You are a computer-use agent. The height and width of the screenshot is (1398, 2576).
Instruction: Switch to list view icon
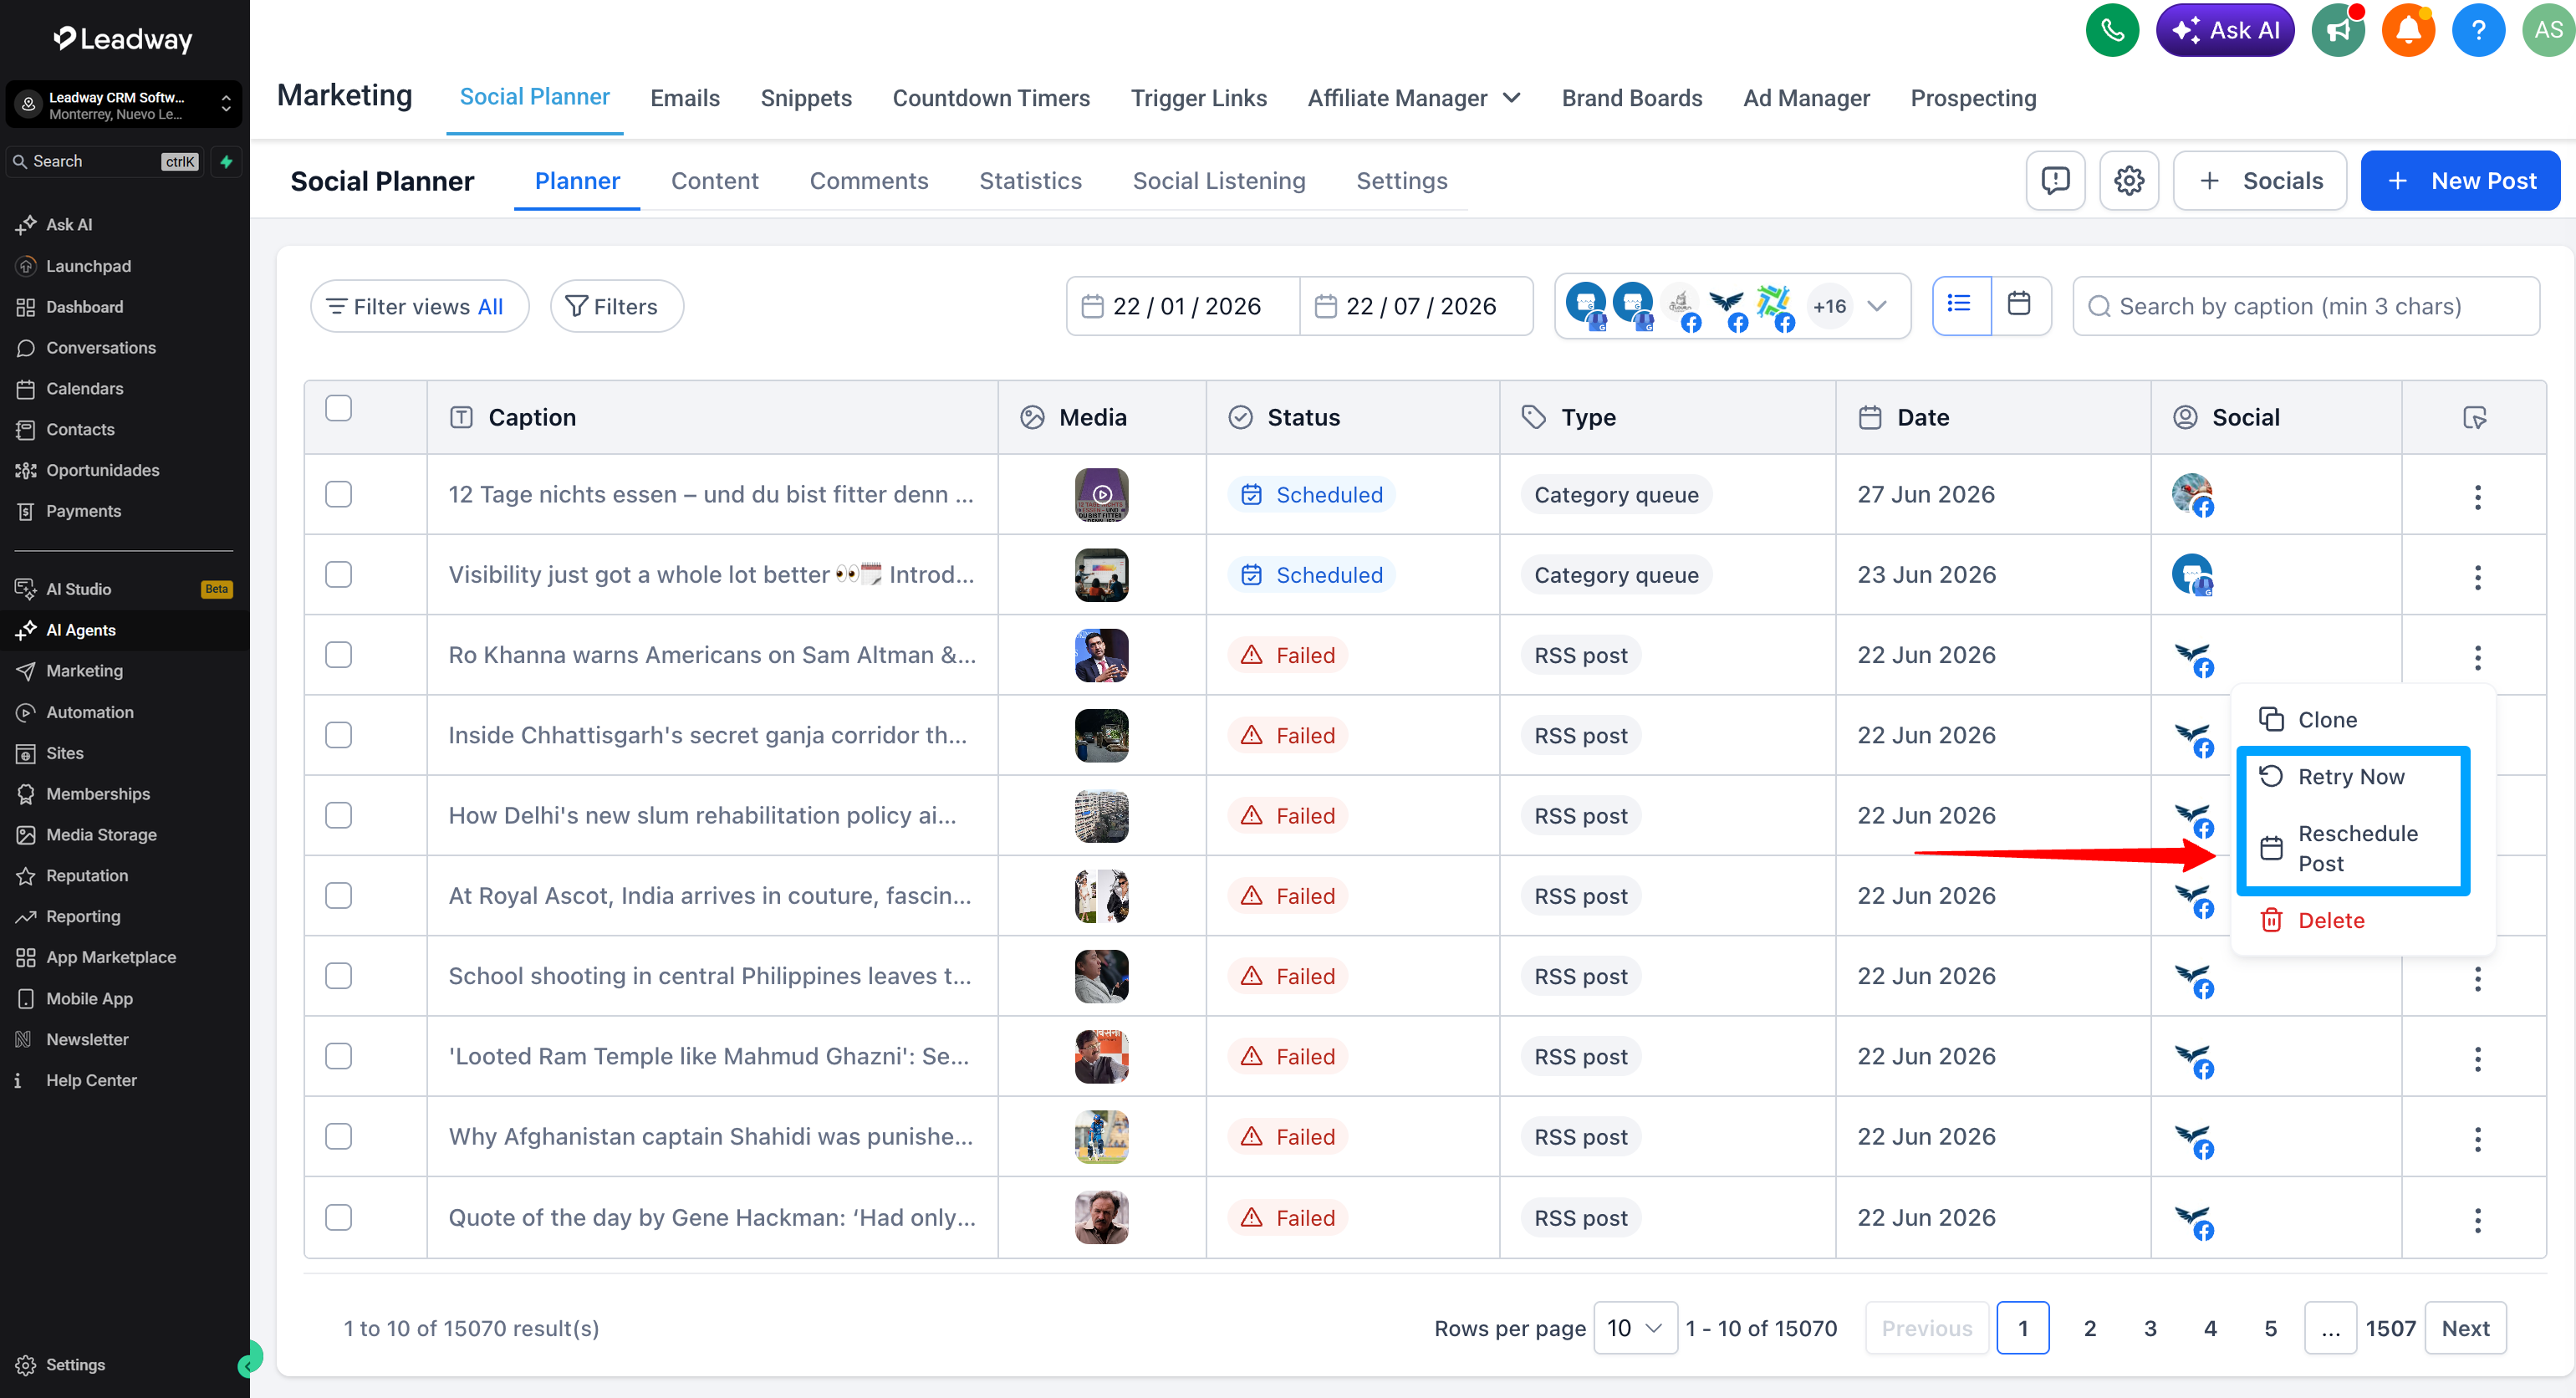coord(1960,305)
